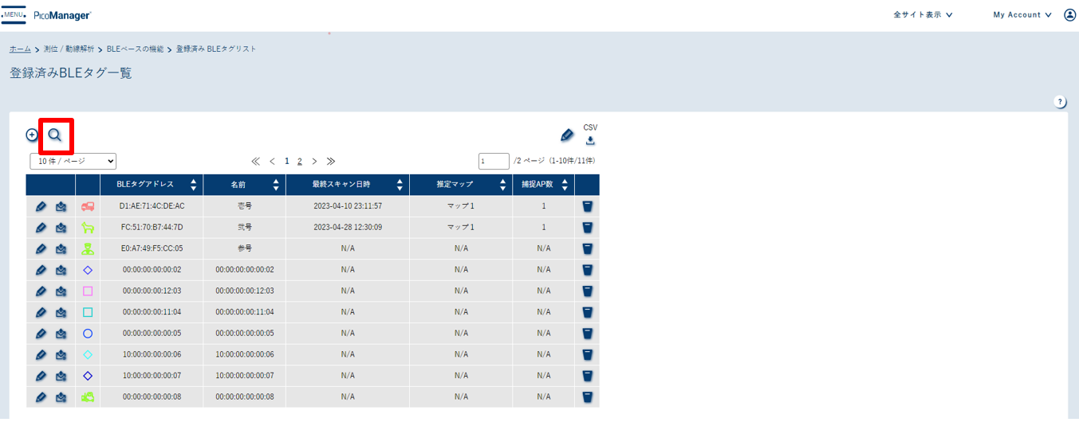Jump to first page with double-left arrow
This screenshot has height=426, width=1079.
pos(256,161)
